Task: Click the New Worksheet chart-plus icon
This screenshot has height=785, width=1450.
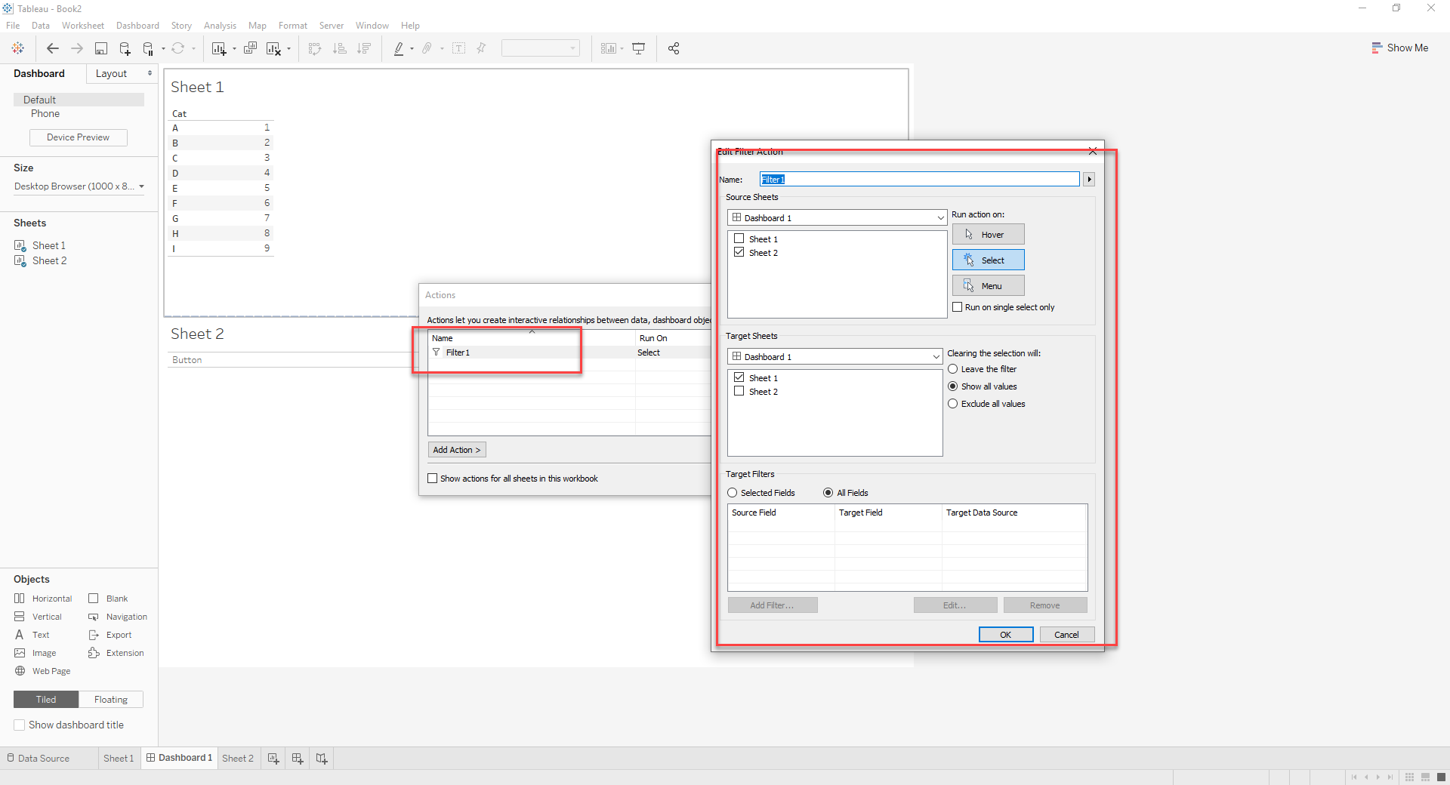Action: 219,48
